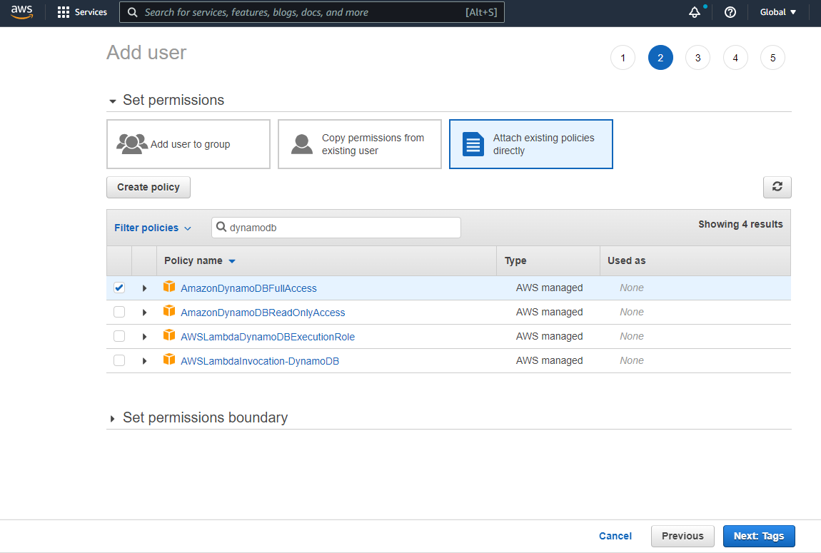Open the AmazonDynamoDBFullAccess policy link

[248, 288]
